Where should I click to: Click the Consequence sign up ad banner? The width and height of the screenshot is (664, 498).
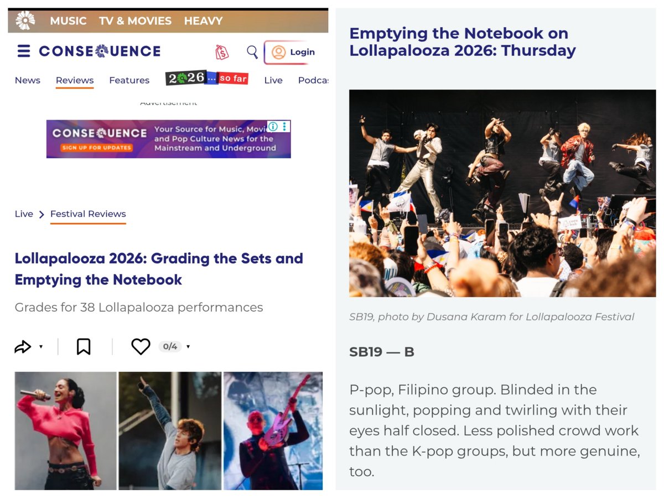click(168, 139)
